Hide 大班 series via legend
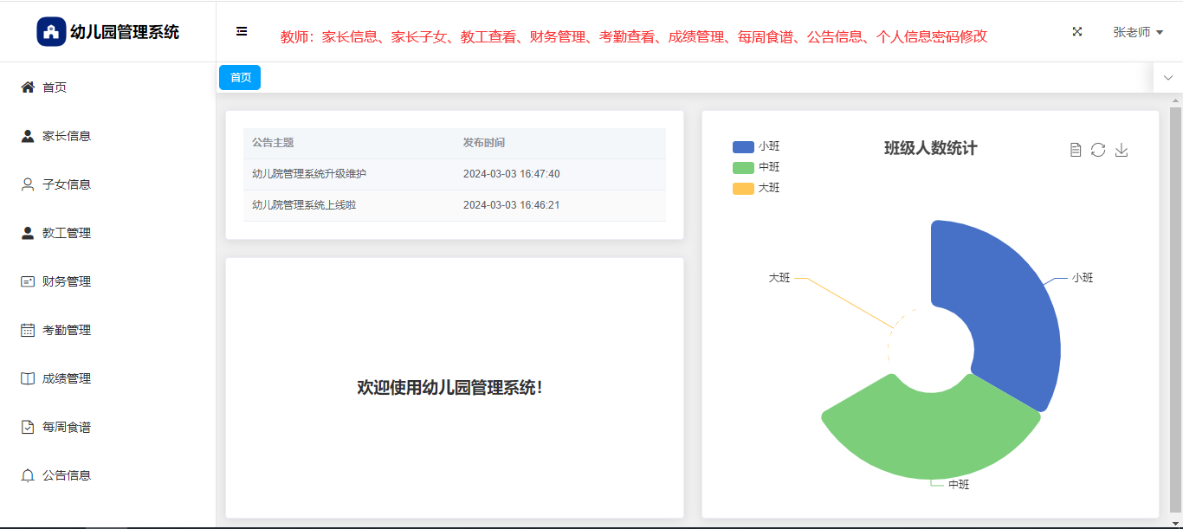 (x=743, y=188)
